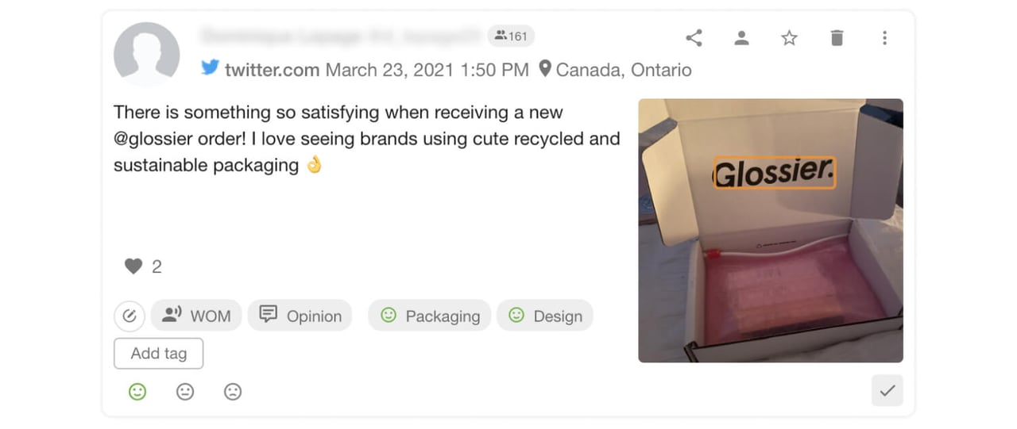
Task: Click the 161 followers badge
Action: tap(510, 36)
